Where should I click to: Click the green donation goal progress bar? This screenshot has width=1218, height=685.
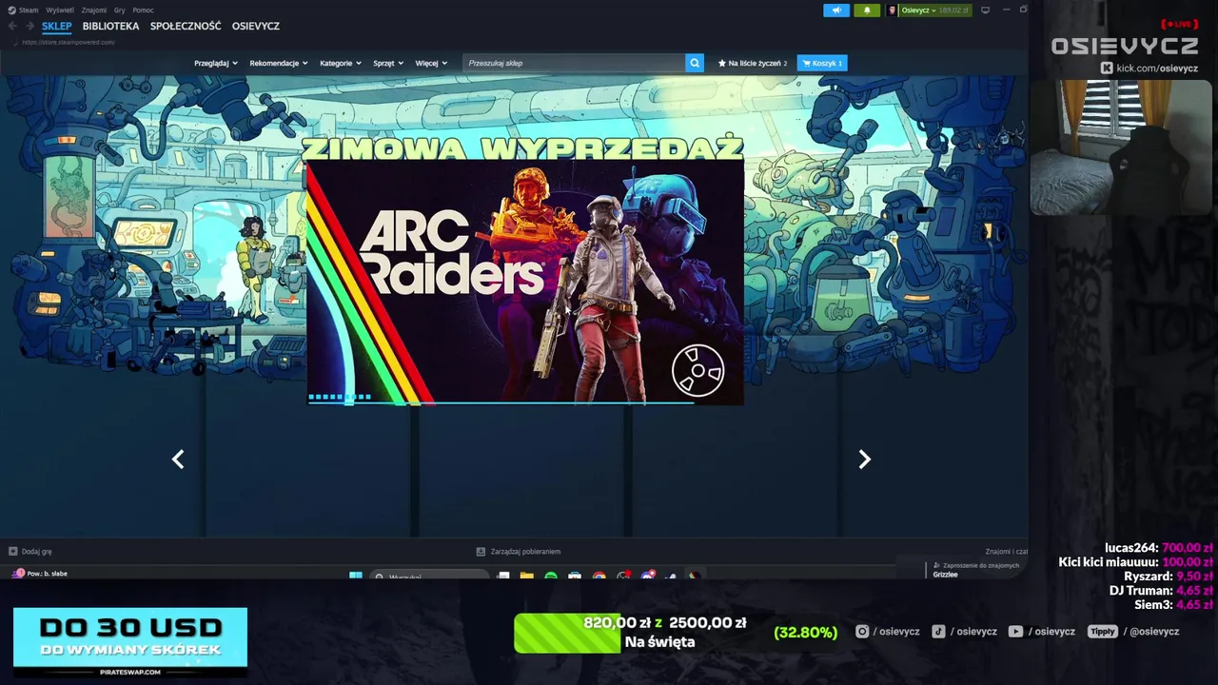(567, 633)
